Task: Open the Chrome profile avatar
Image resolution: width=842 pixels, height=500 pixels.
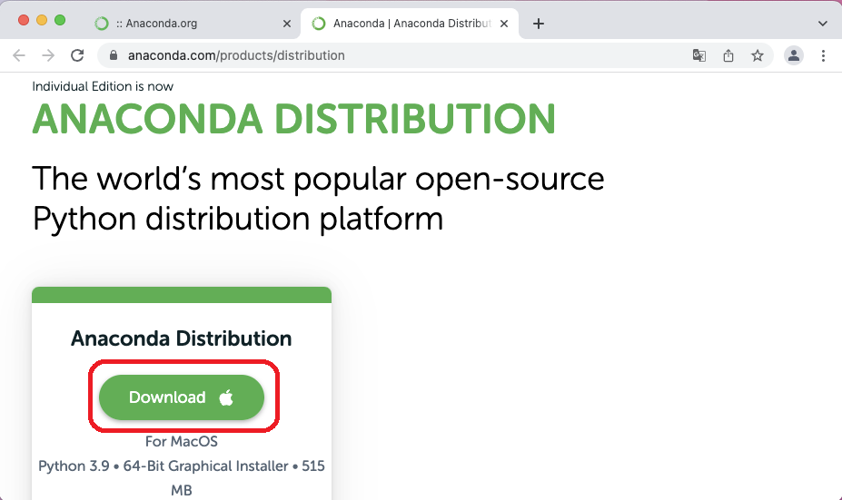Action: click(794, 55)
